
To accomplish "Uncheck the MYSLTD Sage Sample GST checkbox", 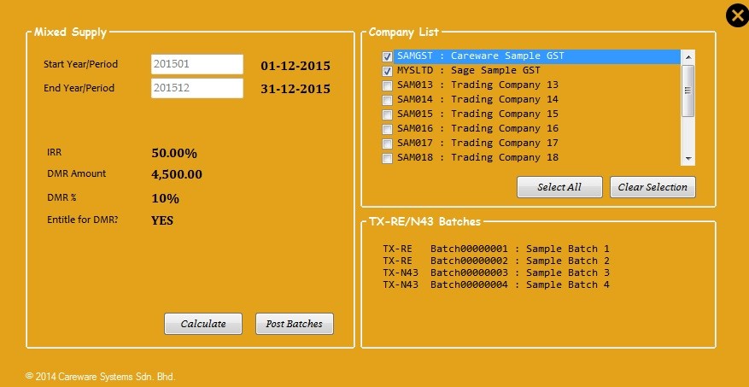I will click(388, 71).
